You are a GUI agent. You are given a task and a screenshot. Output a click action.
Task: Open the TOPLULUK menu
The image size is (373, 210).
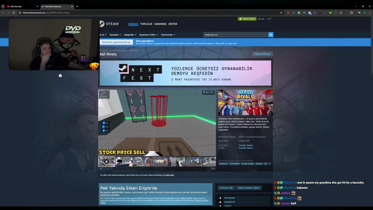146,24
